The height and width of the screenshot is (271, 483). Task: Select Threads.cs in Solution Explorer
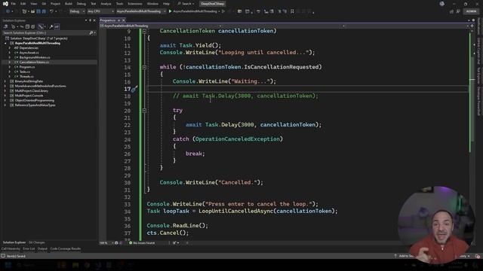pyautogui.click(x=26, y=77)
